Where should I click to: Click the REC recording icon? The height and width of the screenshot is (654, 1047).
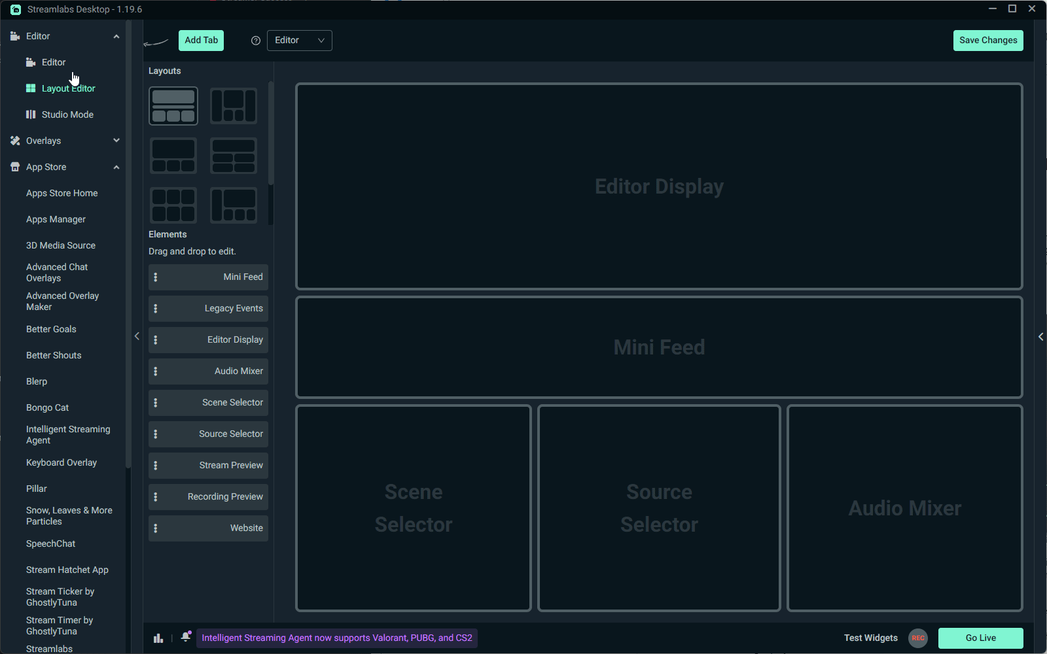pyautogui.click(x=917, y=638)
